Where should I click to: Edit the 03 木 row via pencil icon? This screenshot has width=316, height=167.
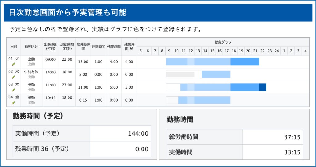pyautogui.click(x=13, y=90)
